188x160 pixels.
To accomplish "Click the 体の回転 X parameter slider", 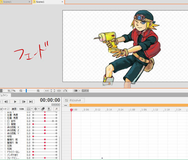I will coord(45,127).
